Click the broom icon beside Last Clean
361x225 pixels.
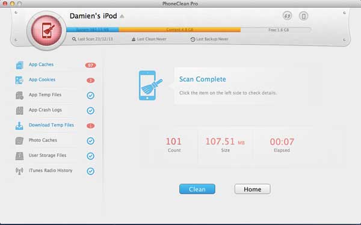134,39
